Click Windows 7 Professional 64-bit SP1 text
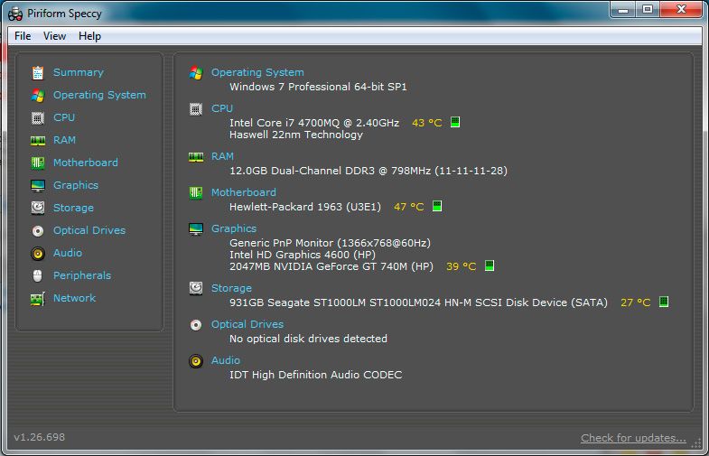Screen dimensions: 709x456 pyautogui.click(x=318, y=87)
